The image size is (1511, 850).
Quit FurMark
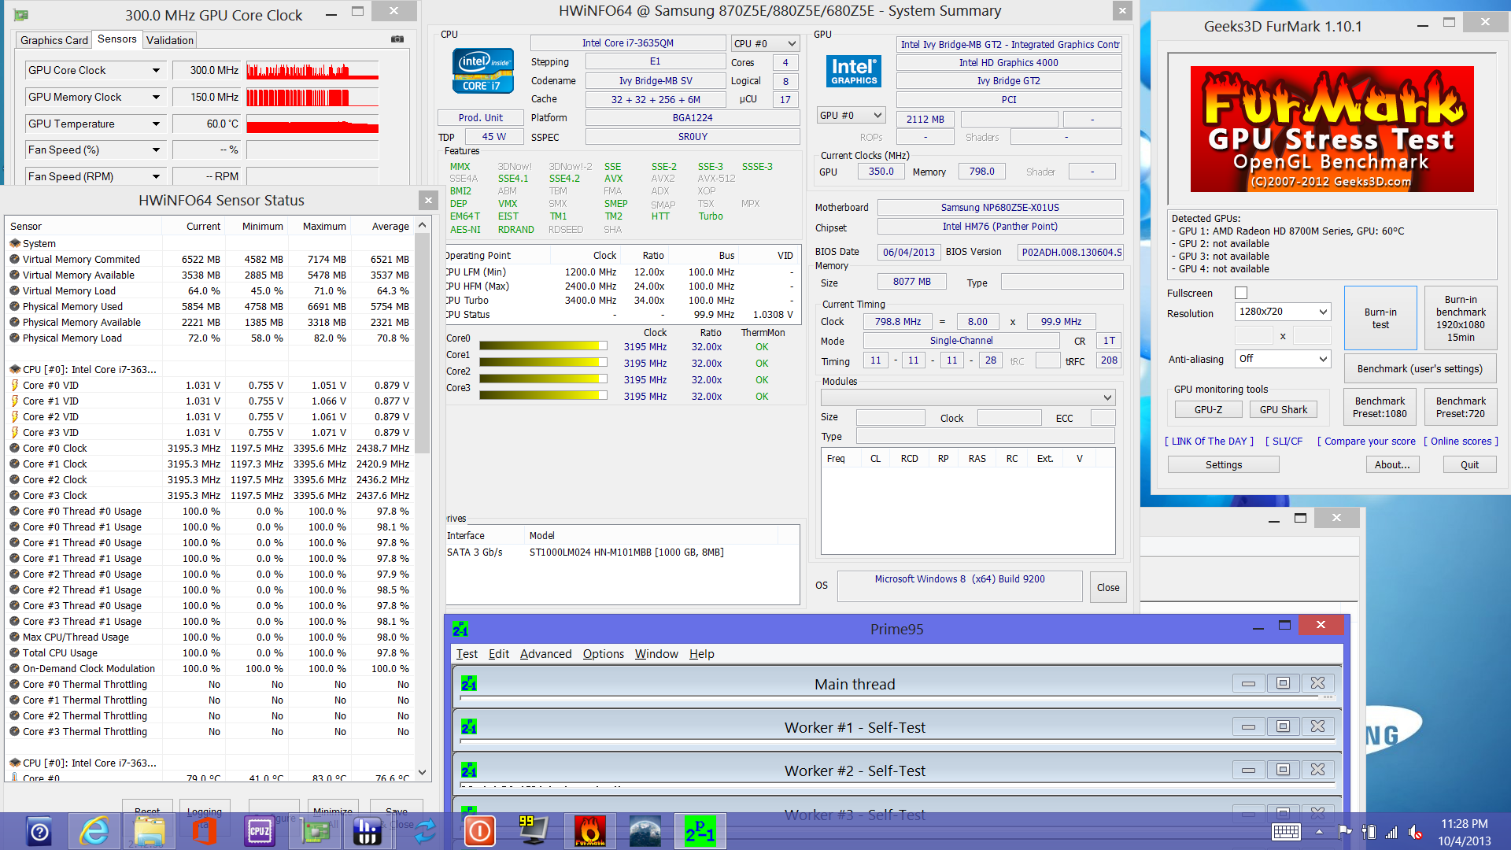pyautogui.click(x=1469, y=465)
